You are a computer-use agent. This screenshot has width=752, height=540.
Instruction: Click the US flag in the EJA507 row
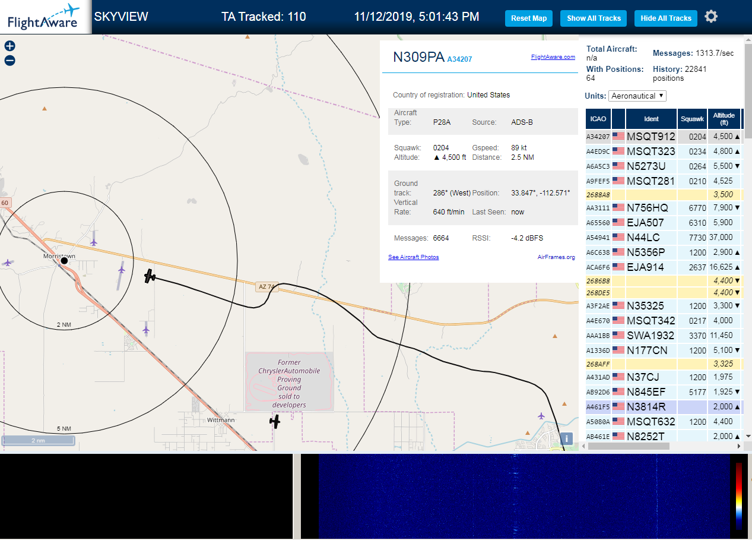pyautogui.click(x=618, y=223)
